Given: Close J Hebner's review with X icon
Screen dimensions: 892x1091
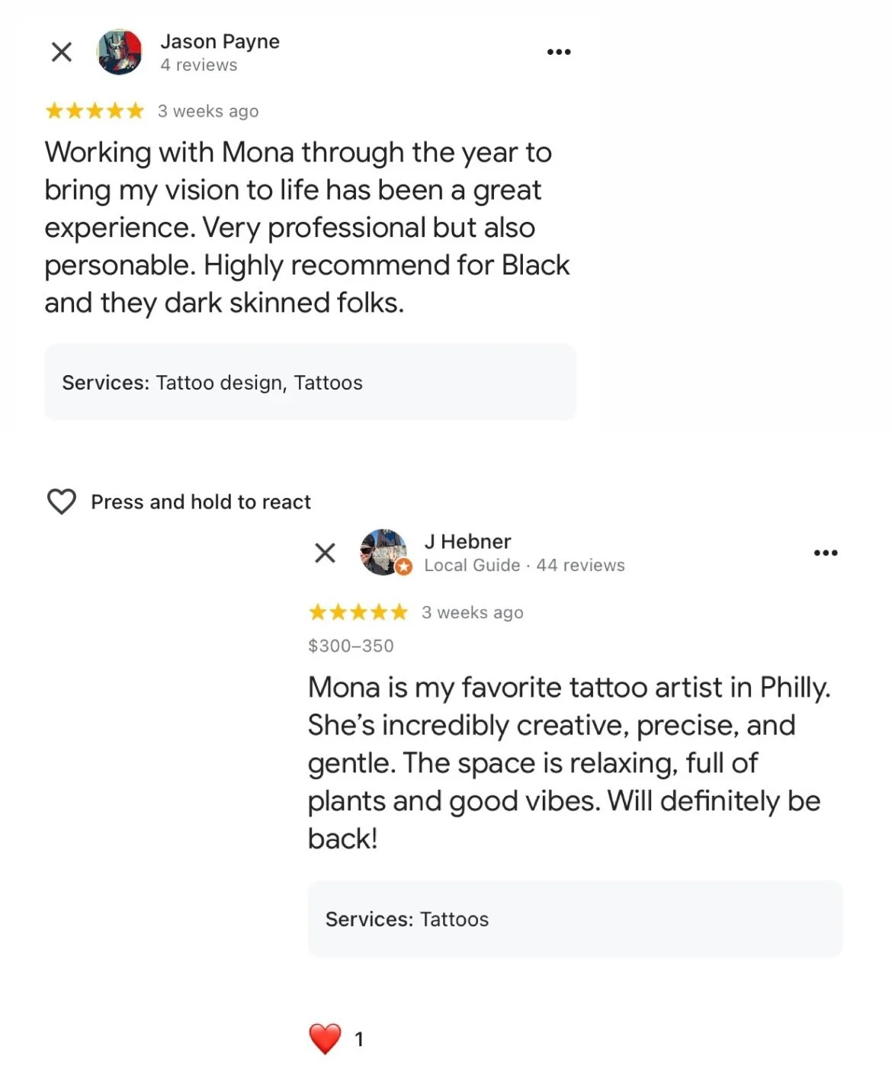Looking at the screenshot, I should click(325, 553).
